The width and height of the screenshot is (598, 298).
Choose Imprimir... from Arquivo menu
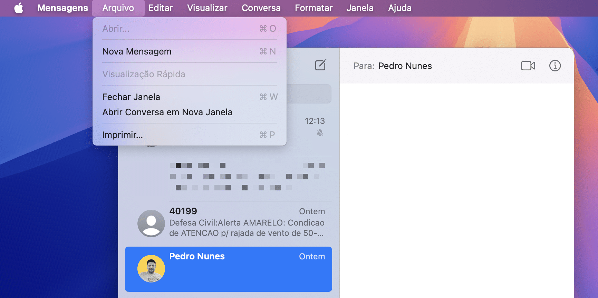click(x=190, y=135)
